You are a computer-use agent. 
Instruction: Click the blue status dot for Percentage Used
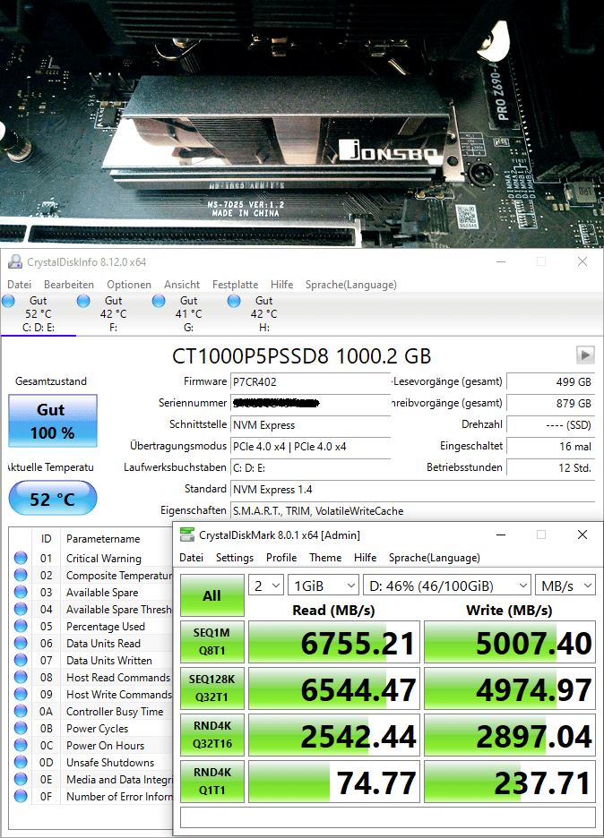(x=21, y=626)
